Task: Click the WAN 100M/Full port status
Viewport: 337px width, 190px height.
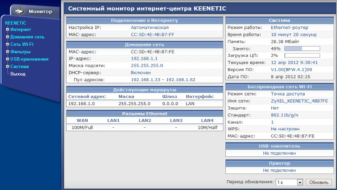Action: click(x=82, y=128)
